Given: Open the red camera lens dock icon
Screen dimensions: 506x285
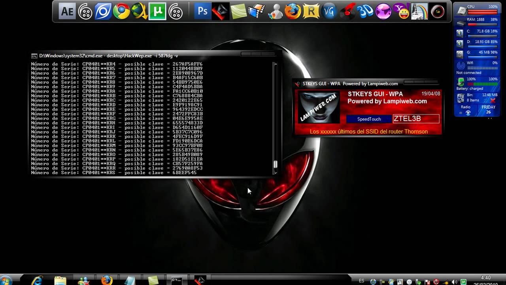Looking at the screenshot, I should 438,11.
